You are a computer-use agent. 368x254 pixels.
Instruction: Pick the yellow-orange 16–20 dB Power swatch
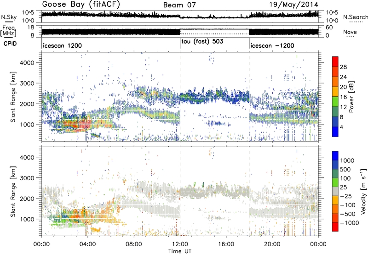click(x=335, y=92)
